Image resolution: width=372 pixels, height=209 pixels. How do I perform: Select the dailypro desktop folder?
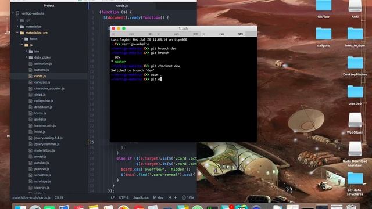click(x=323, y=34)
